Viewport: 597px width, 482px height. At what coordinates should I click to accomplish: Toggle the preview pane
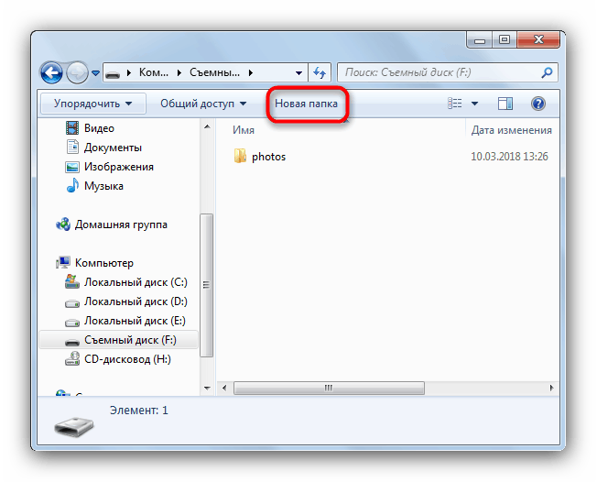click(505, 104)
